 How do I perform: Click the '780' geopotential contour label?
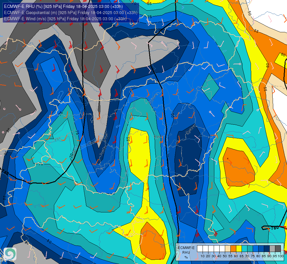pyautogui.click(x=275, y=228)
